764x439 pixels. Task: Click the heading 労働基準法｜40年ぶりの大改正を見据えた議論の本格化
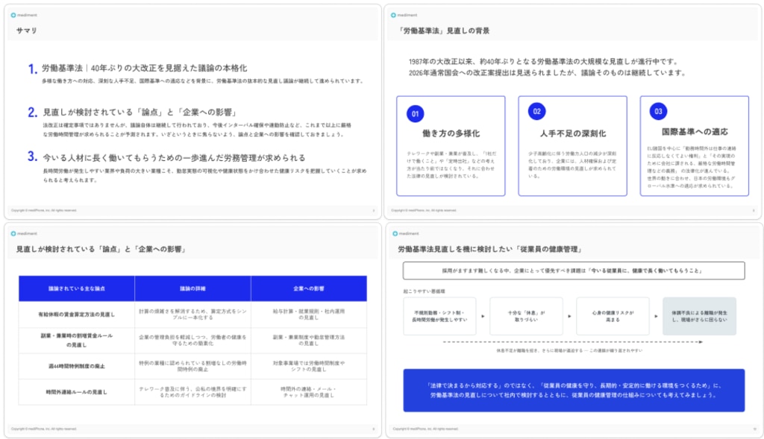pos(144,68)
